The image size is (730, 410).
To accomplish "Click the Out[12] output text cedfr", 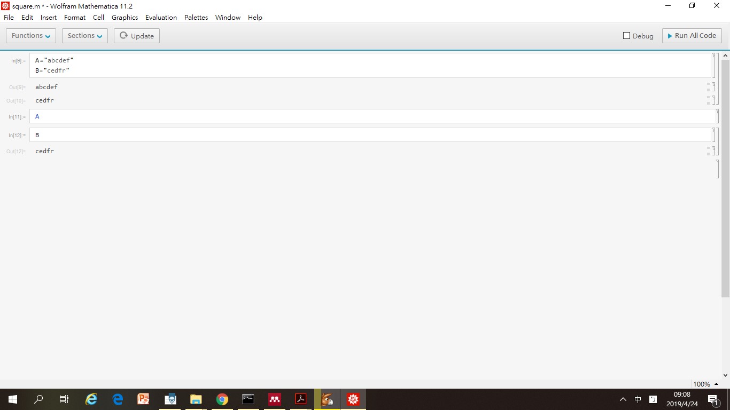I will pos(45,151).
